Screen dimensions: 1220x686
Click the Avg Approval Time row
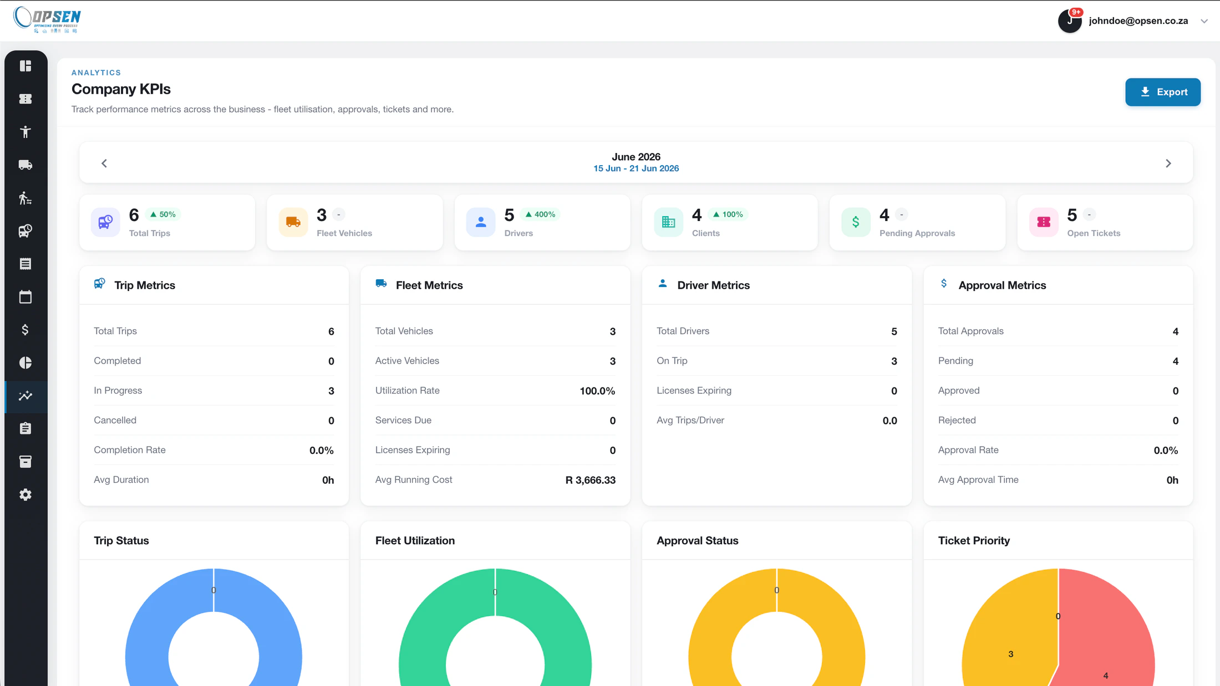tap(1058, 480)
